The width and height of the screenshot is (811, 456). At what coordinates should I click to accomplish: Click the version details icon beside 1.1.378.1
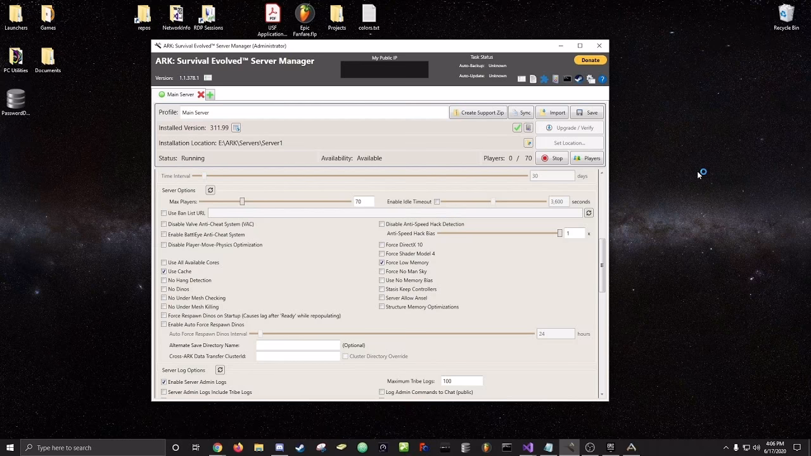(208, 78)
